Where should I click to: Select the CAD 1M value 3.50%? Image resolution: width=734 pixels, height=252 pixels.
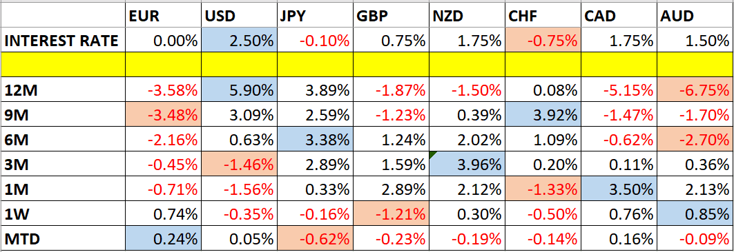[x=619, y=189]
